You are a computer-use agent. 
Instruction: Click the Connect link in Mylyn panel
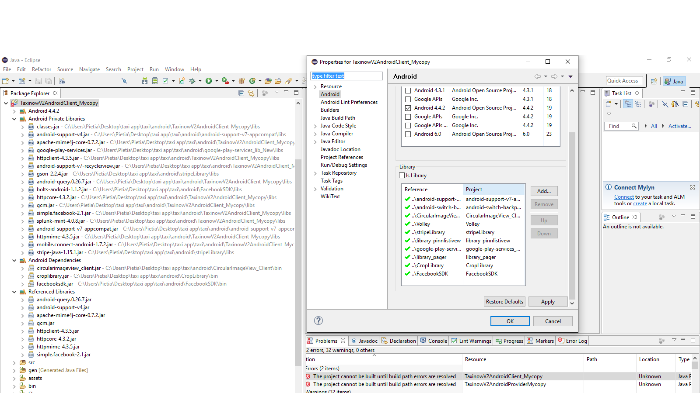[x=624, y=197]
